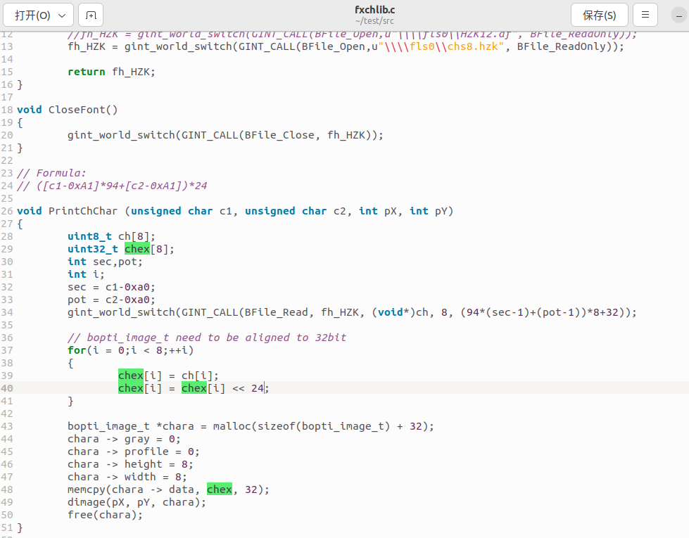Click the return keyword on line 15
The height and width of the screenshot is (538, 689).
[86, 72]
